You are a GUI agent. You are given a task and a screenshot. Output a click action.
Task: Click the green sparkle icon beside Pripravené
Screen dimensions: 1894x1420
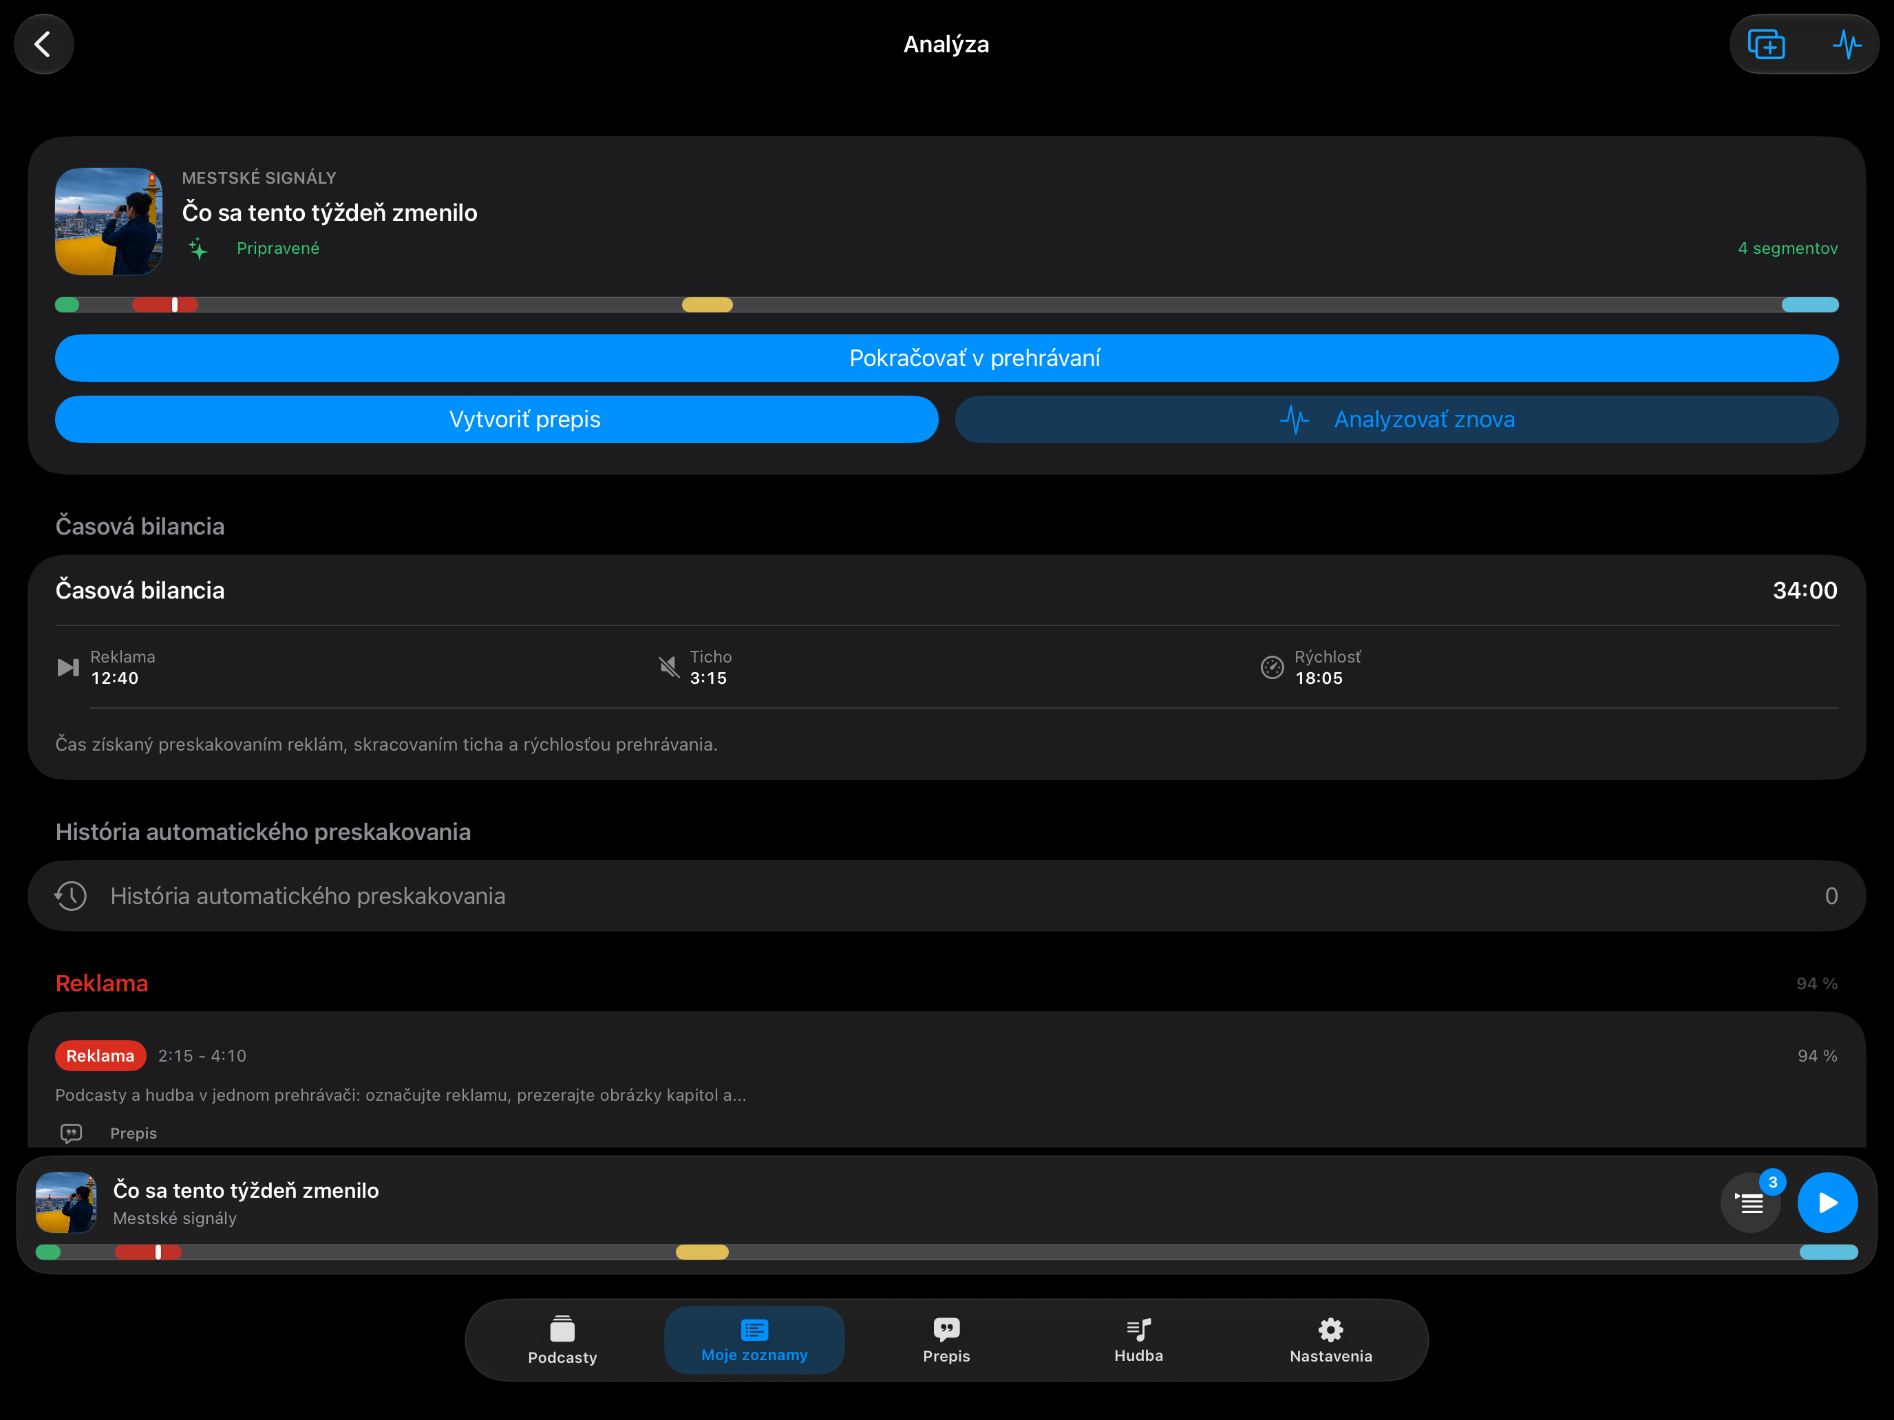point(199,248)
